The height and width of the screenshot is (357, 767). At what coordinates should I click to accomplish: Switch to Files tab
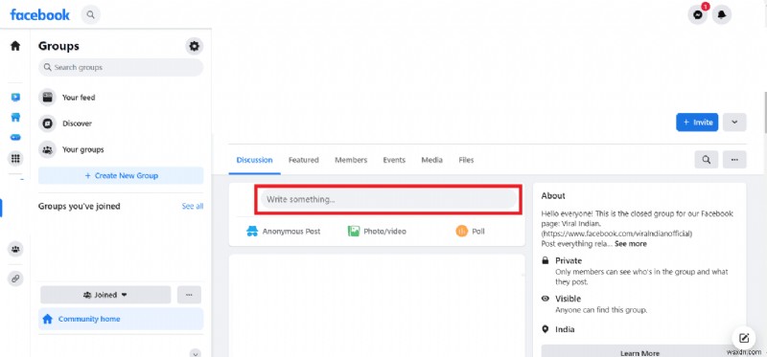(x=466, y=160)
